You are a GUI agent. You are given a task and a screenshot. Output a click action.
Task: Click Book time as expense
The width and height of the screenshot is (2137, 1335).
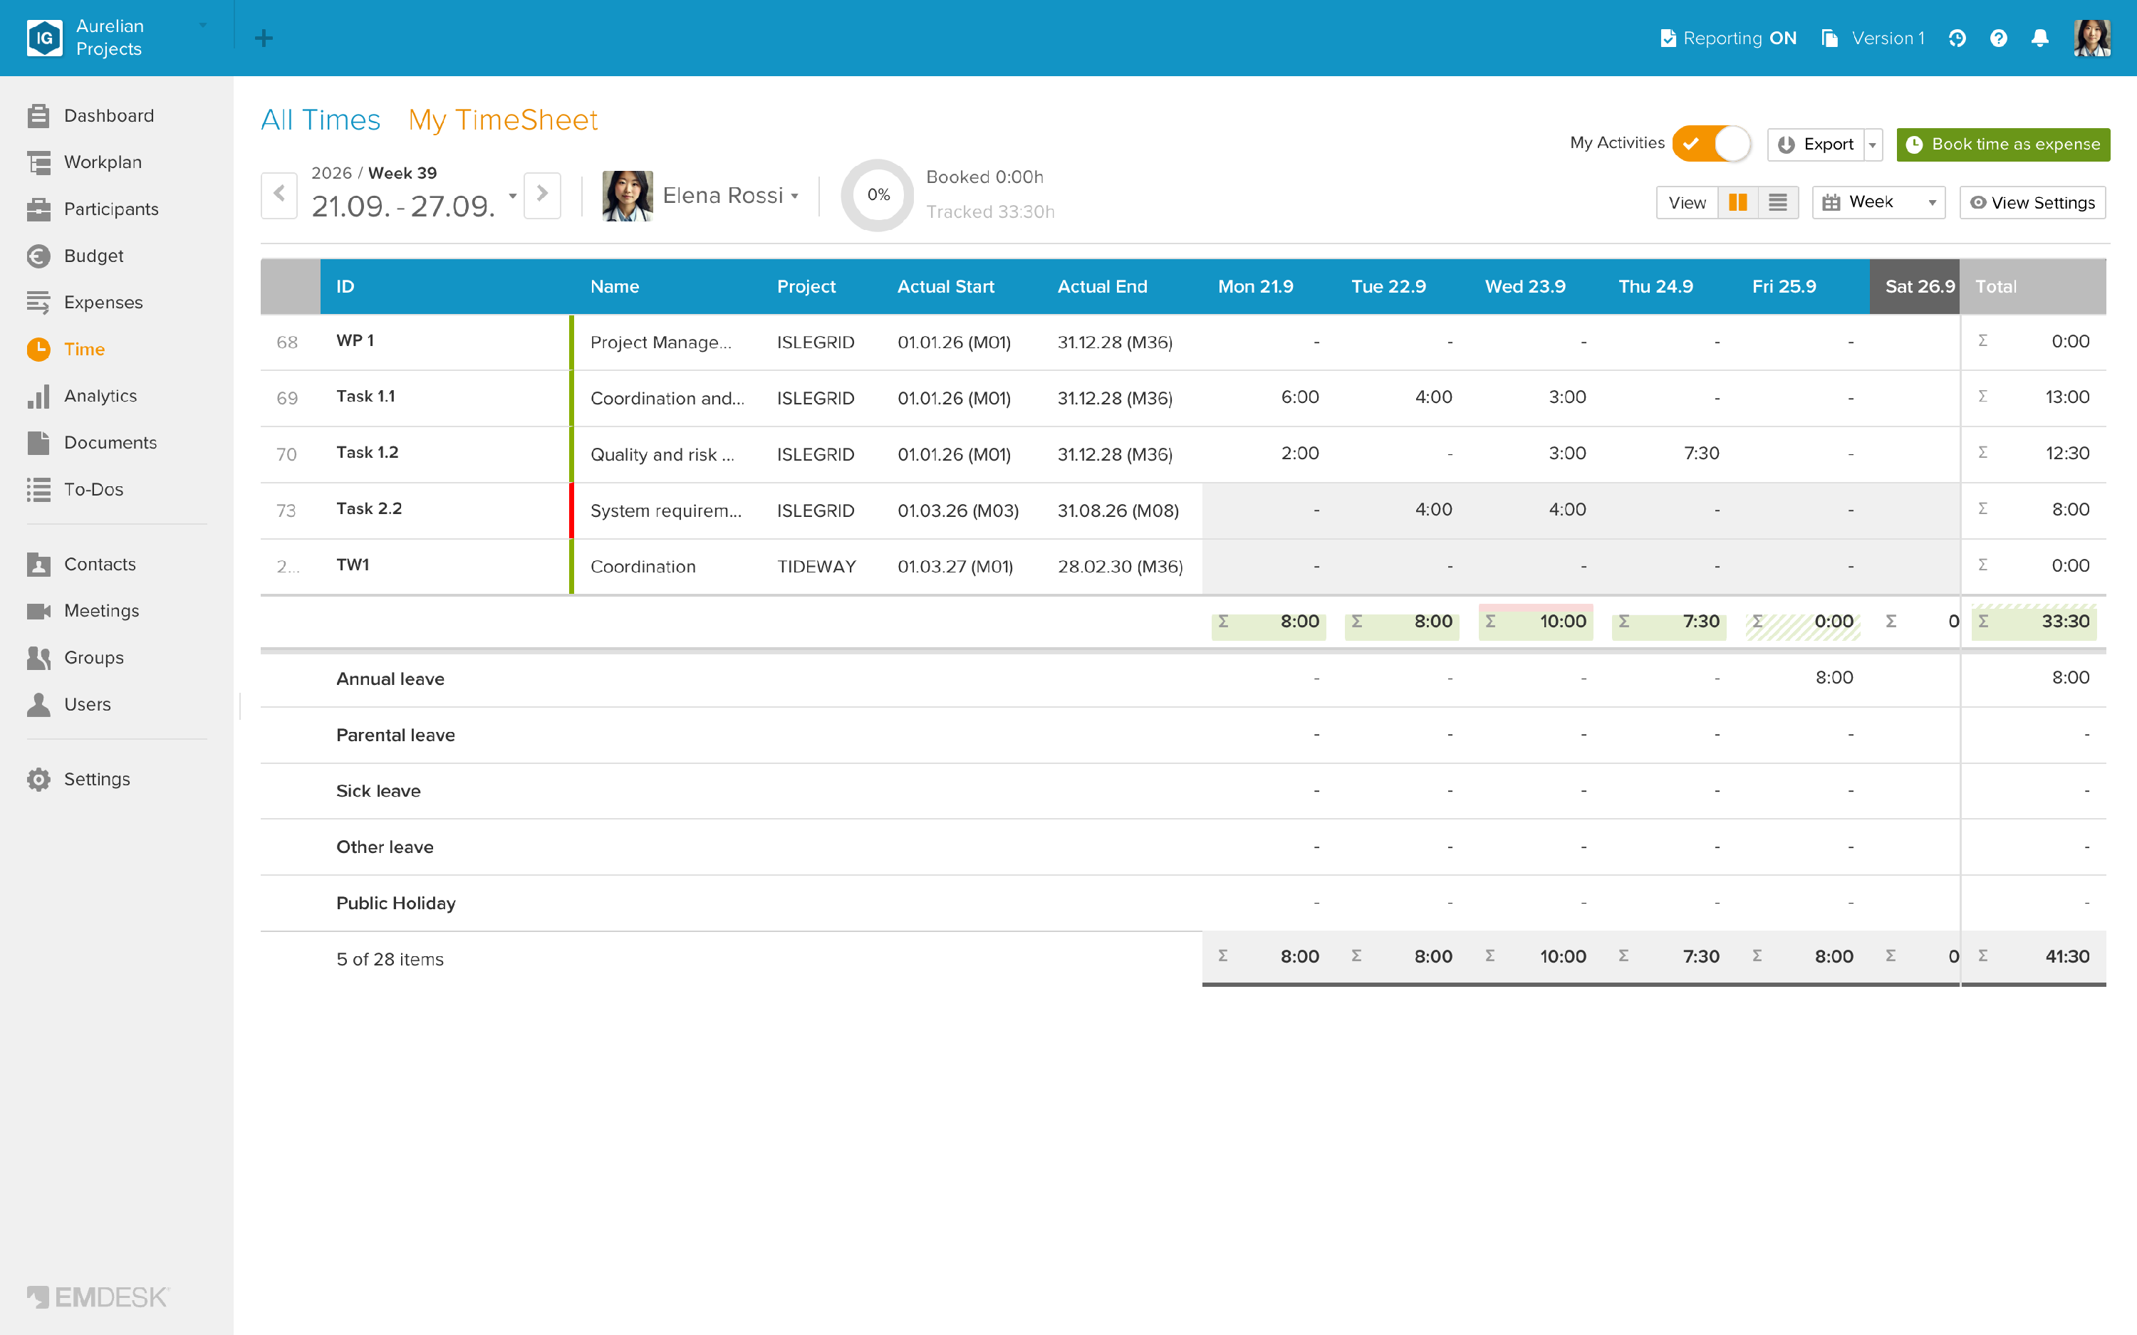pos(2003,145)
